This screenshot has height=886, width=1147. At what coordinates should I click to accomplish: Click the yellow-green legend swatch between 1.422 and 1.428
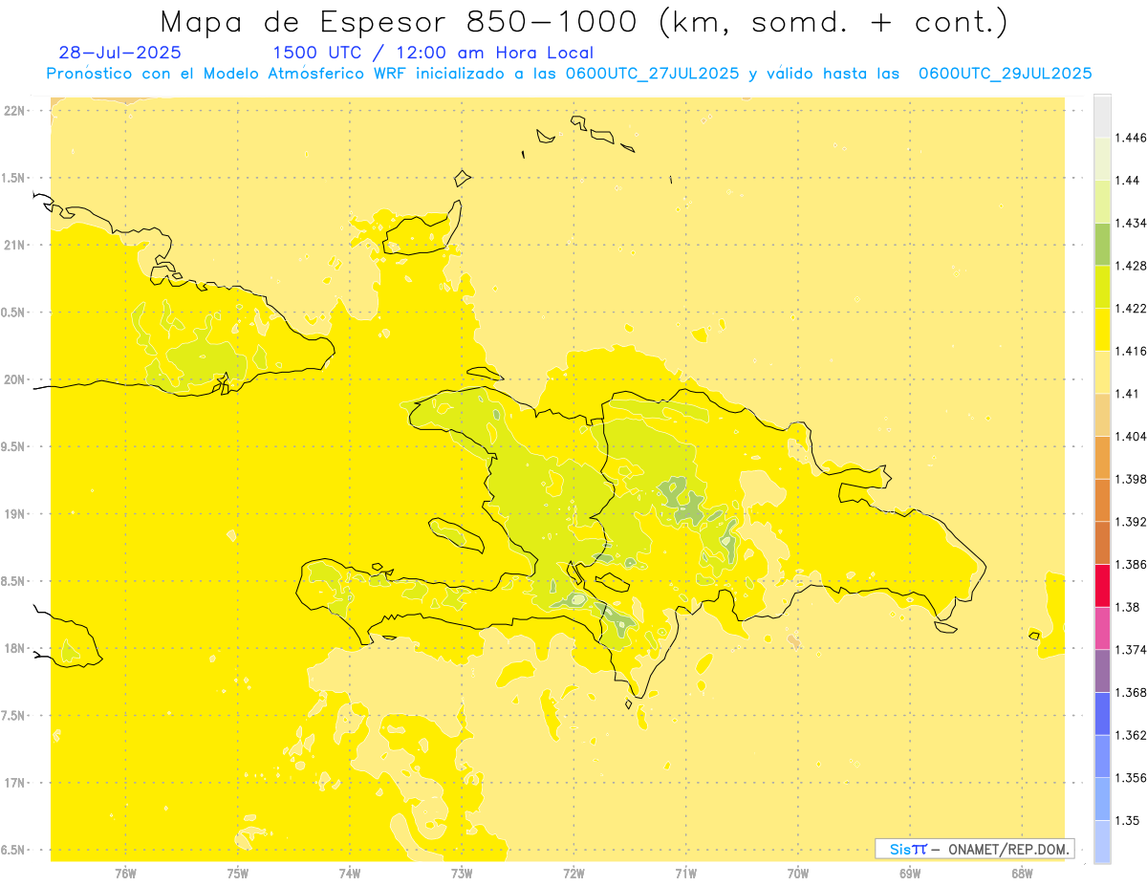point(1102,287)
